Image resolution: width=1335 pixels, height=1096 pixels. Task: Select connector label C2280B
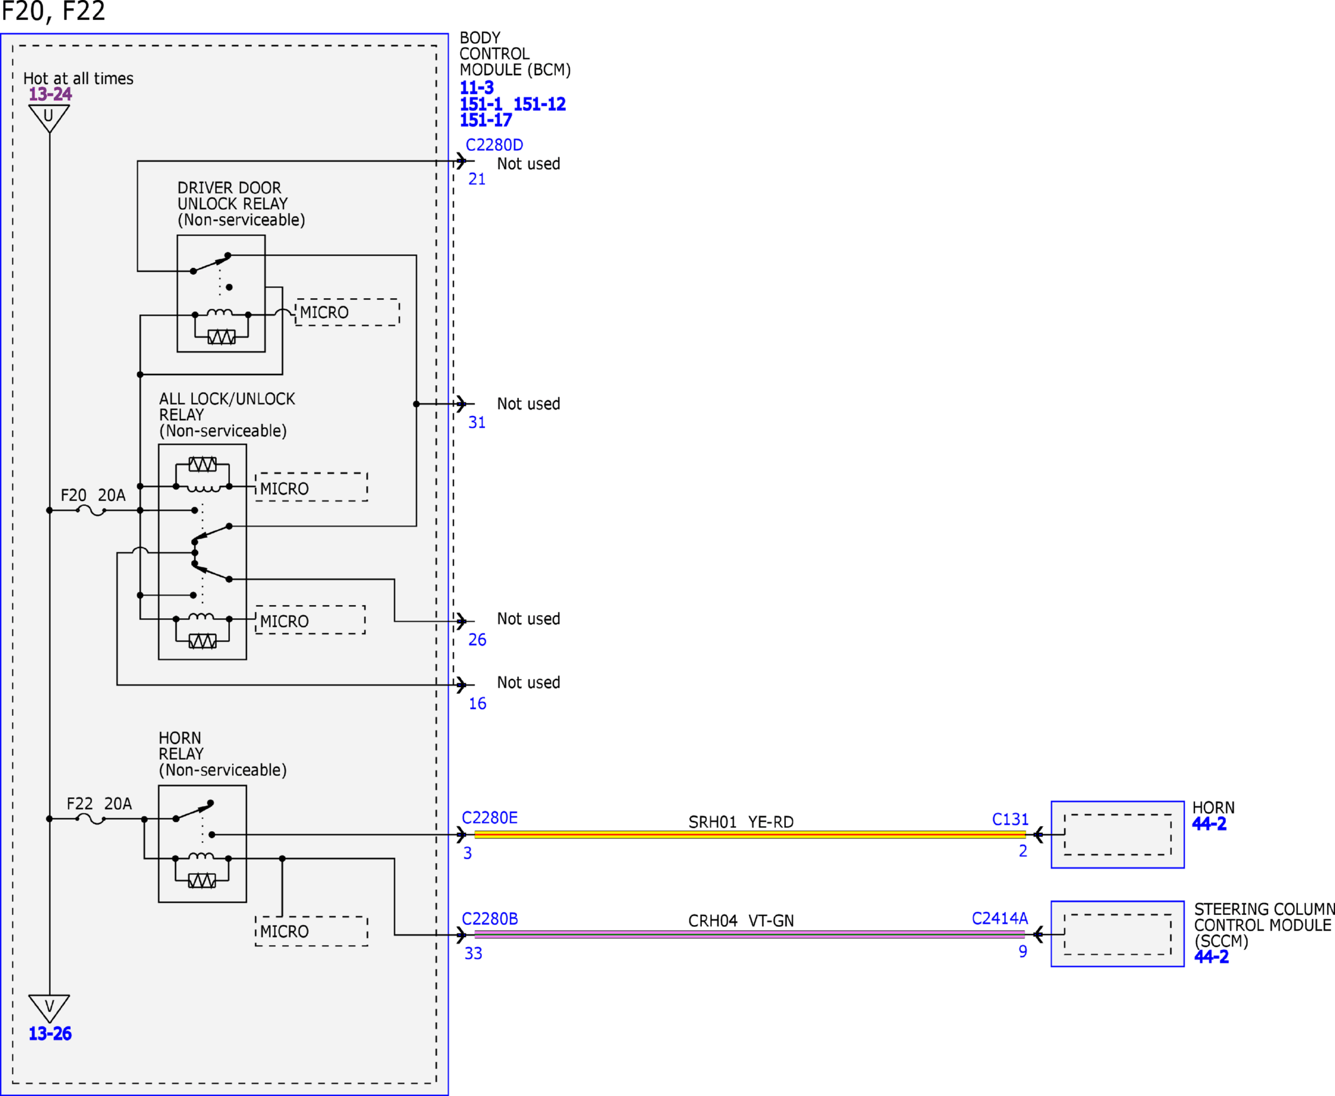click(490, 919)
